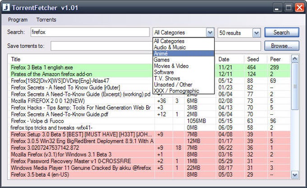Select row Firefox Secrets A Need-To-Know Guide (Excerpt)

pyautogui.click(x=150, y=94)
